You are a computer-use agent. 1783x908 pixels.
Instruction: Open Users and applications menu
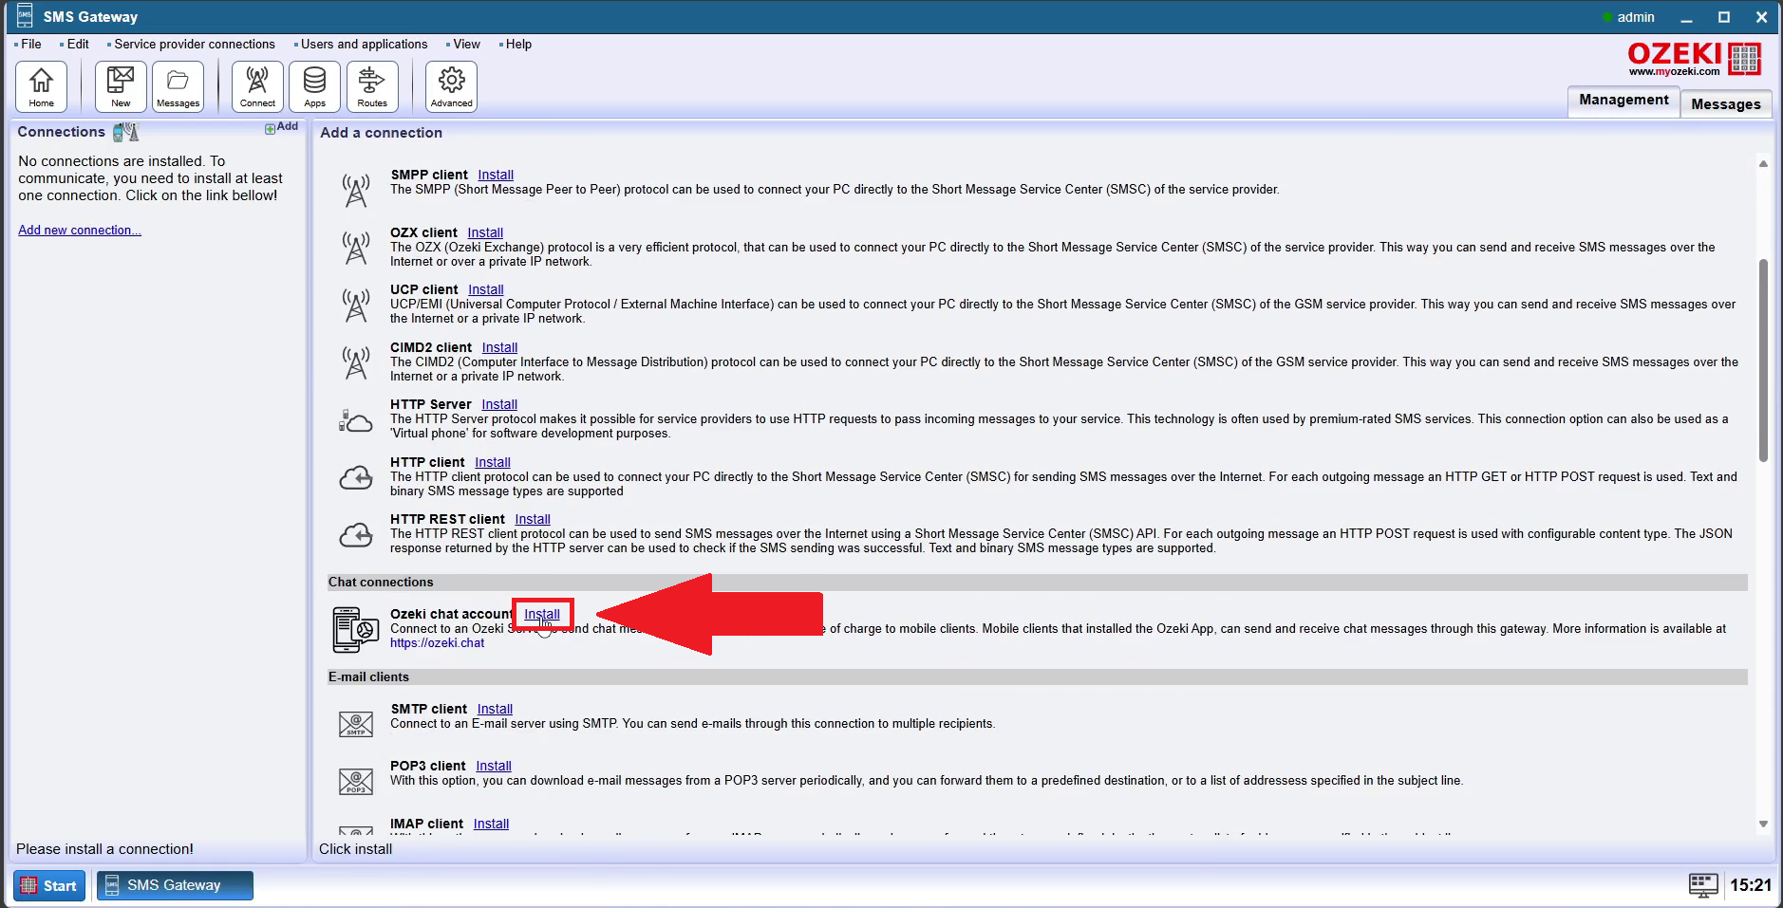pyautogui.click(x=365, y=45)
